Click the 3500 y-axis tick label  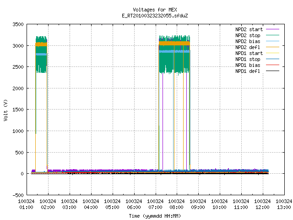tap(18, 24)
